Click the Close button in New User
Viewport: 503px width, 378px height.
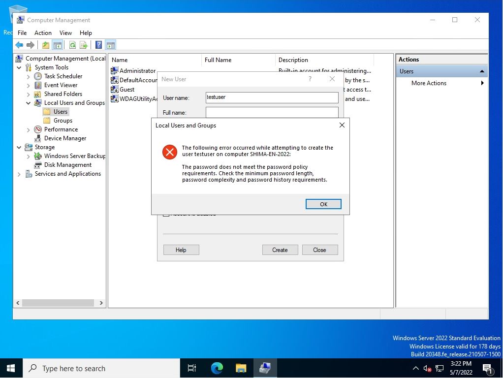pyautogui.click(x=319, y=250)
